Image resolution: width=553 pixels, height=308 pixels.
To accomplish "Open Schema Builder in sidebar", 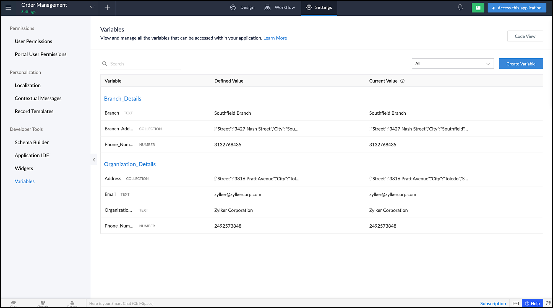I will pos(32,142).
